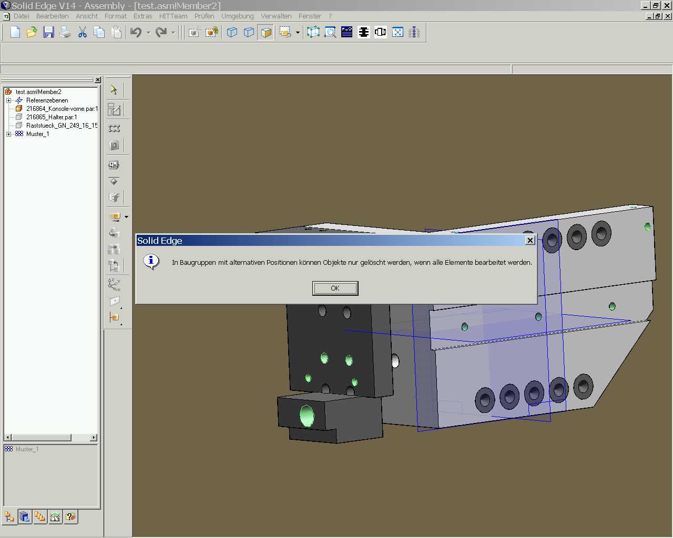Click OK in the Solid Edge dialog
The image size is (673, 538).
(335, 288)
